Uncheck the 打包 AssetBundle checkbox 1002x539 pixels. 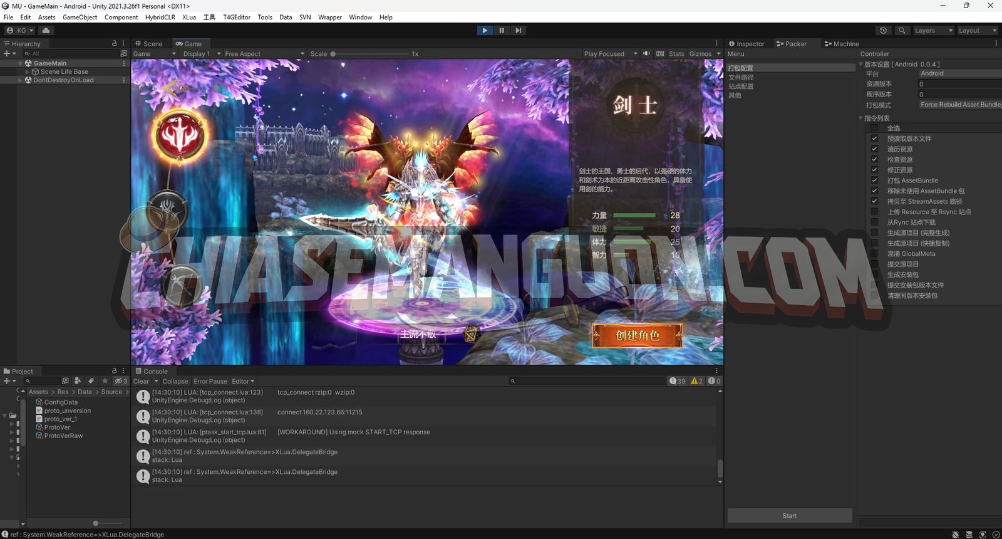coord(874,181)
